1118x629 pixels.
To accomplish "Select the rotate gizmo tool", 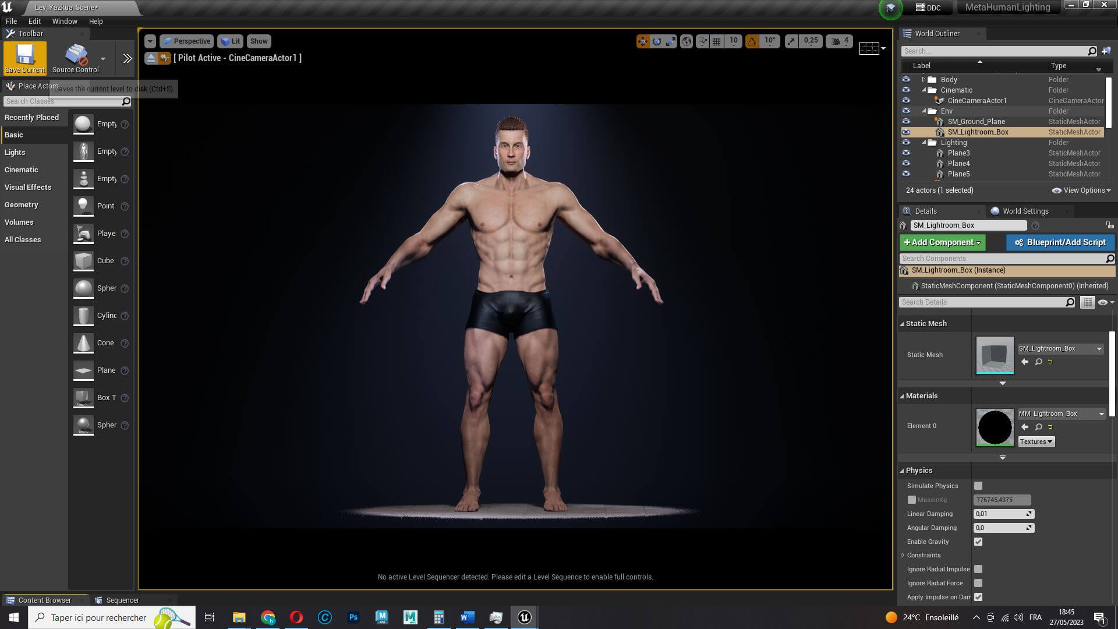I will [657, 41].
